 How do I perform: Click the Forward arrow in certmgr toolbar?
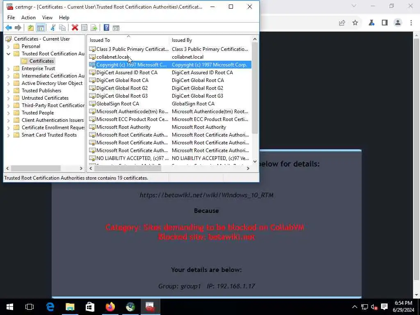[18, 27]
